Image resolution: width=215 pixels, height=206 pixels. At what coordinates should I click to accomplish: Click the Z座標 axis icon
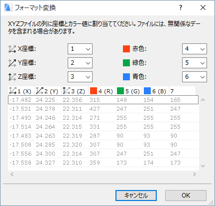click(x=12, y=77)
